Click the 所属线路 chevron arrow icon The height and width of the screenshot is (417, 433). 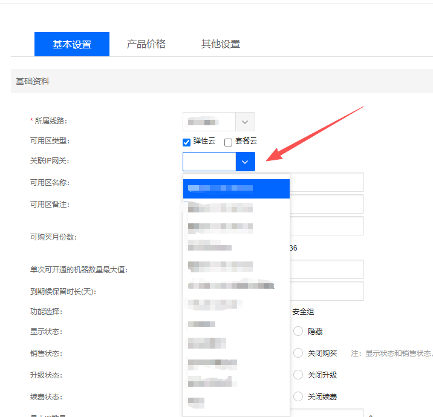[245, 122]
